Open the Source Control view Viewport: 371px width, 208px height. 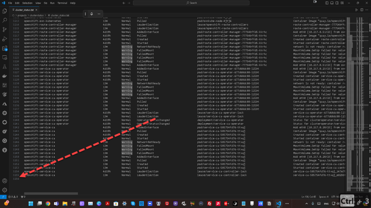click(x=4, y=30)
